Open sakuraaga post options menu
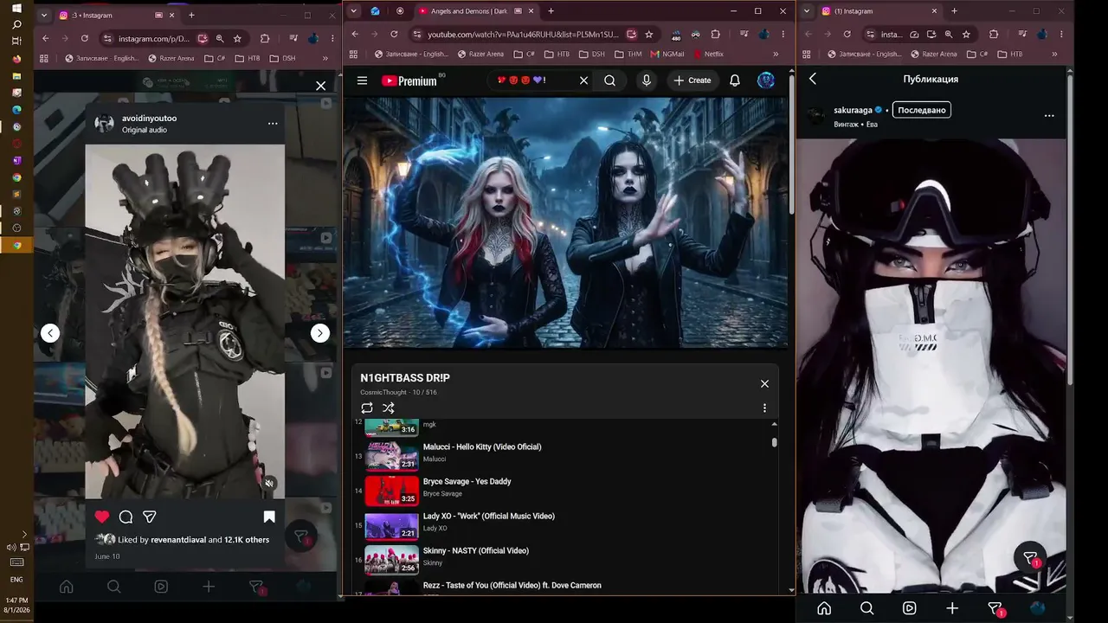This screenshot has height=623, width=1108. 1049,116
